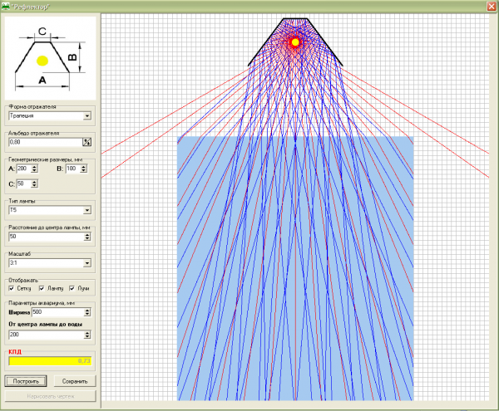The width and height of the screenshot is (499, 411).
Task: Open the Тип лампы dropdown
Action: pyautogui.click(x=87, y=210)
